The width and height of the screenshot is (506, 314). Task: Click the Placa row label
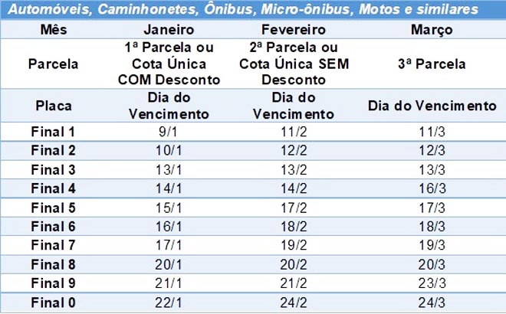pyautogui.click(x=52, y=106)
